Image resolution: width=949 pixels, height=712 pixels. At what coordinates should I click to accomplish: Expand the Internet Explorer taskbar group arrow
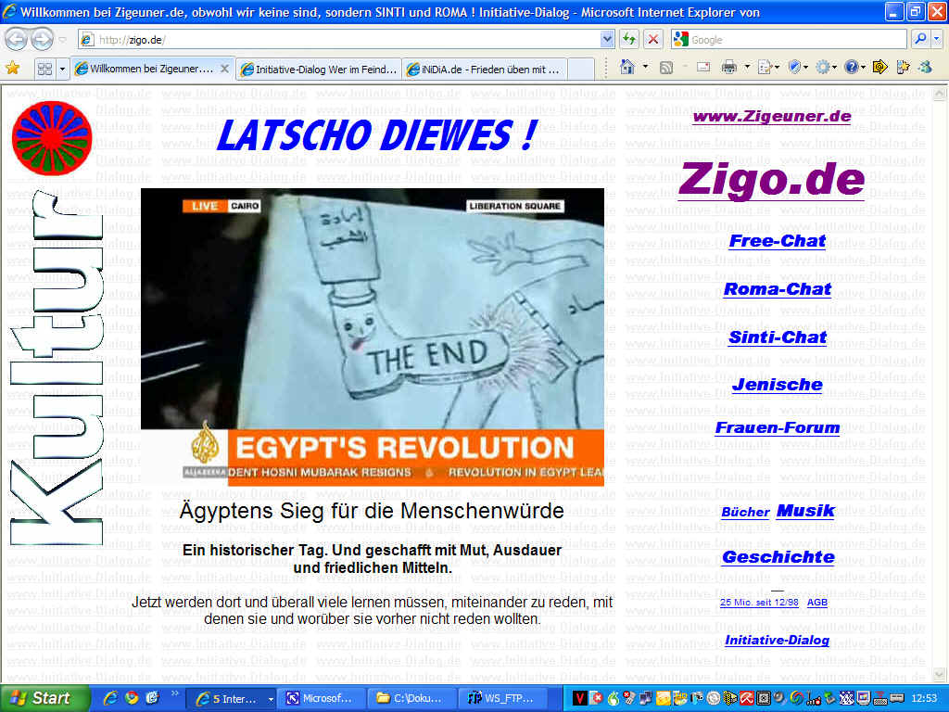point(271,699)
